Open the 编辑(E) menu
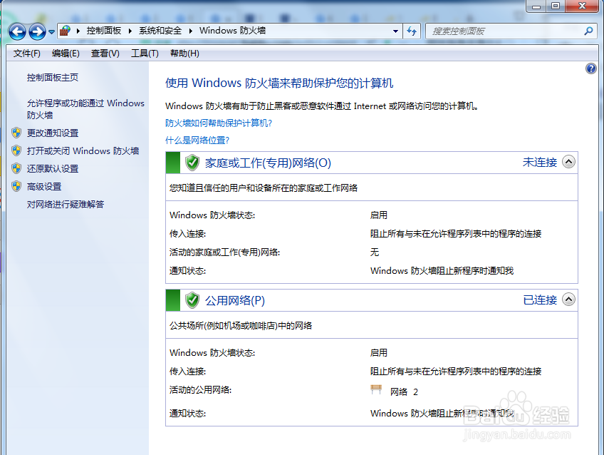Screen dimensions: 604x455 pos(66,53)
